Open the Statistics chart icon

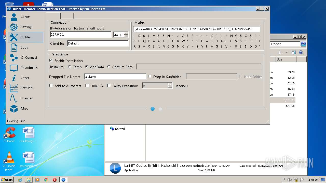click(14, 88)
